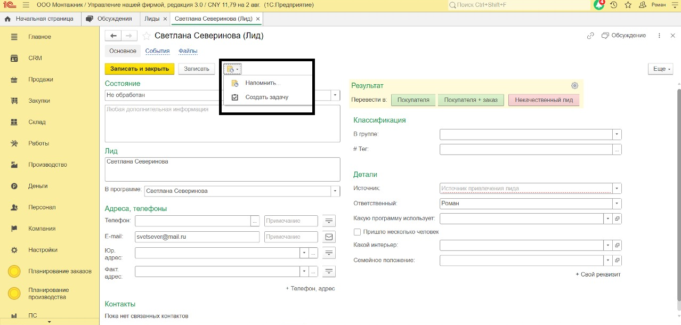Expand Какой интерьер dropdown

[x=607, y=245]
